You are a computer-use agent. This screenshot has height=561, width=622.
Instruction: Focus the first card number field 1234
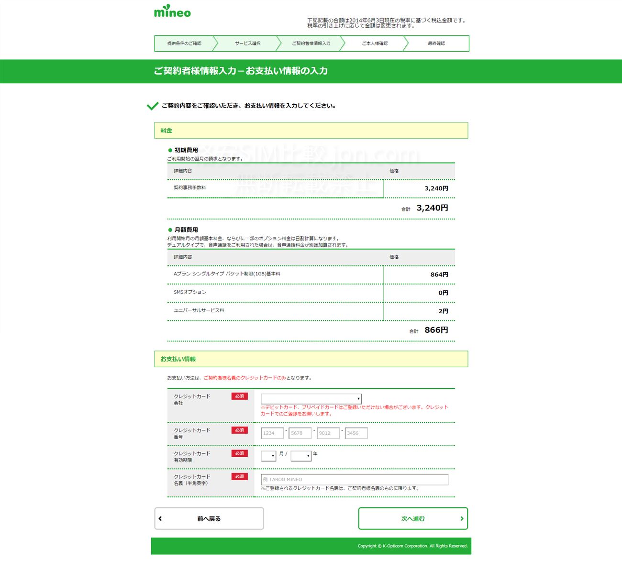tap(272, 433)
